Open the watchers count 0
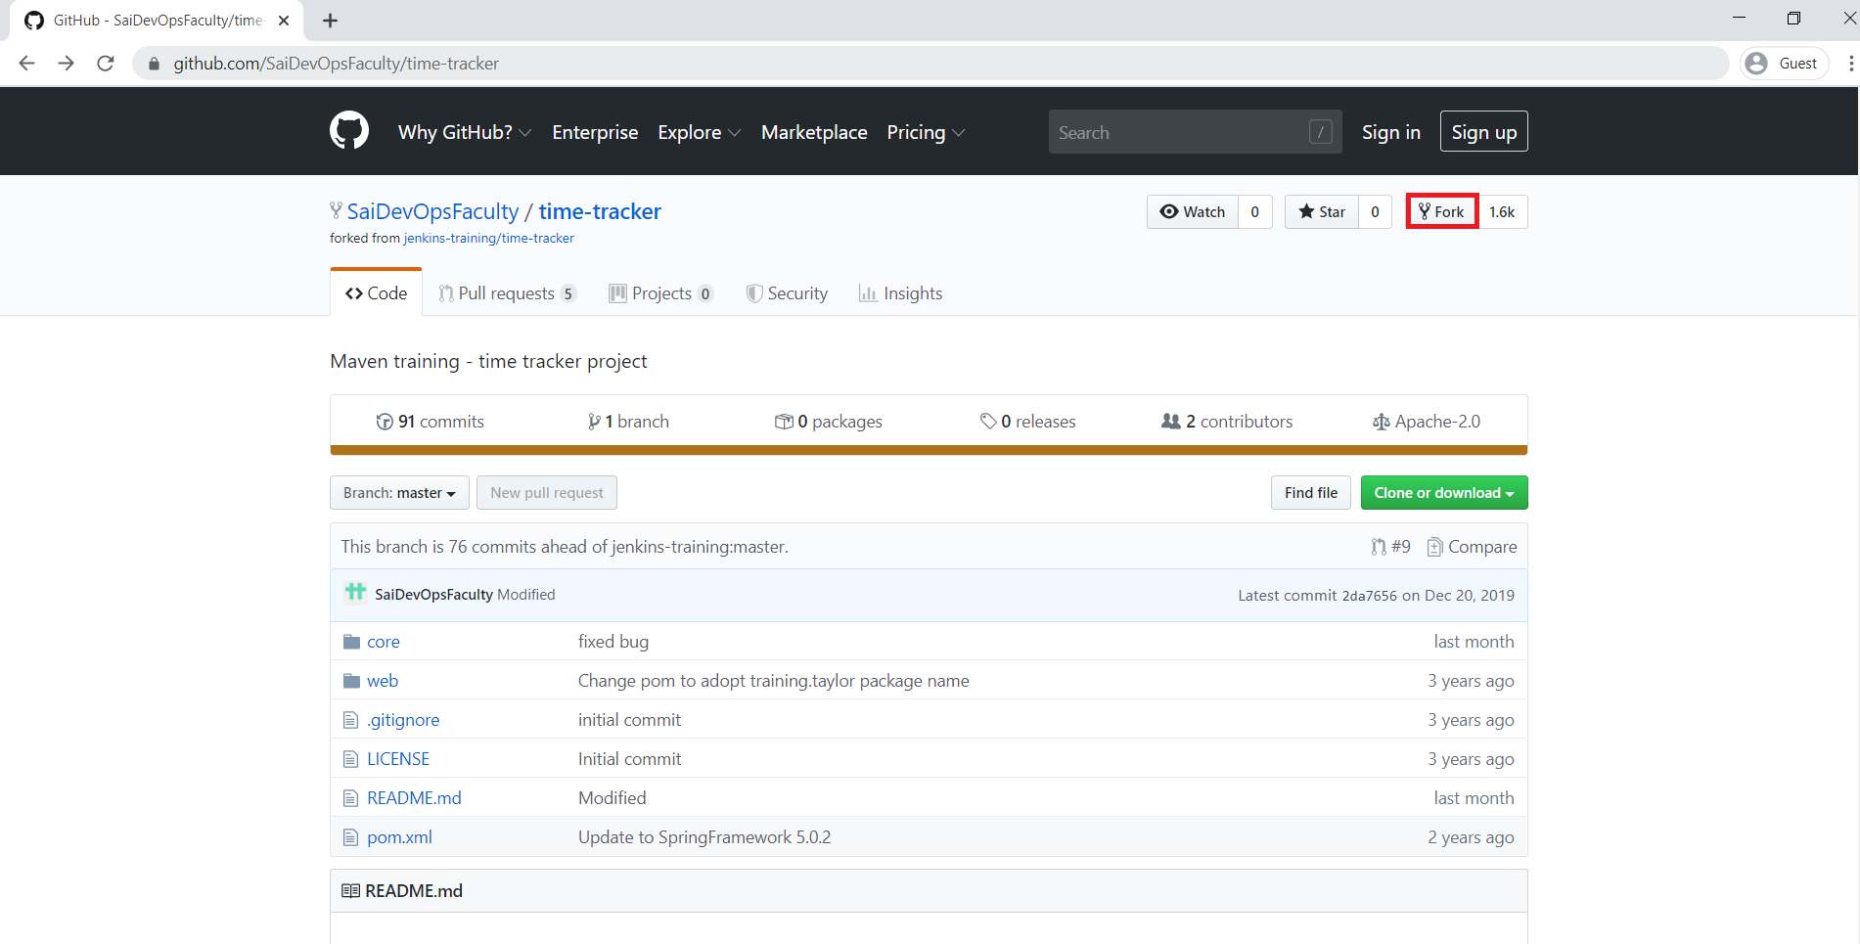This screenshot has width=1860, height=944. (x=1255, y=212)
